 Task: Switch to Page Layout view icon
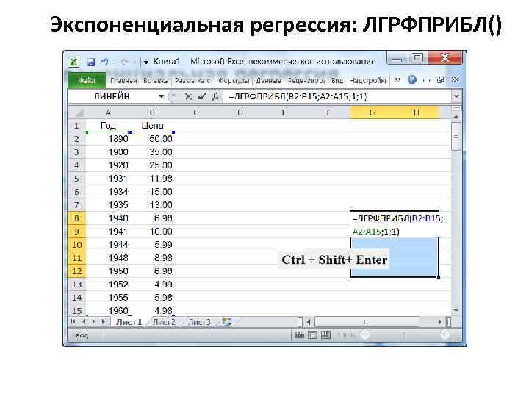point(313,335)
